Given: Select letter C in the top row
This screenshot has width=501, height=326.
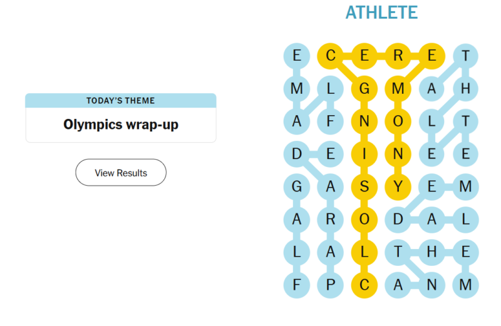Looking at the screenshot, I should click(330, 56).
